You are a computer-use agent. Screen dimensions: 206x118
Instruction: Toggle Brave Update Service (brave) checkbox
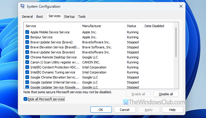tap(27, 42)
